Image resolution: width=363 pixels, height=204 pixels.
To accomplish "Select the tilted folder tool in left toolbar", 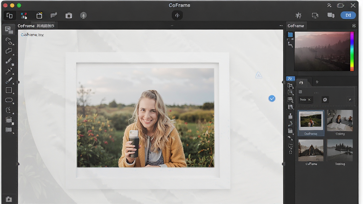I will point(9,51).
